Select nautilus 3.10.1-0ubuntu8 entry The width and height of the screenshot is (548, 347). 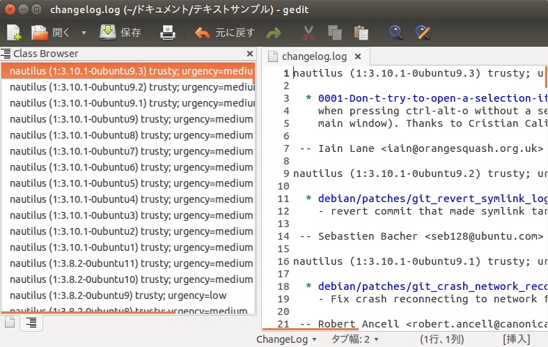128,135
